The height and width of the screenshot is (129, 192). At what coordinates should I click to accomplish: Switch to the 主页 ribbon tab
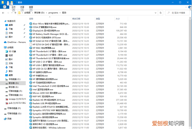click(x=13, y=7)
